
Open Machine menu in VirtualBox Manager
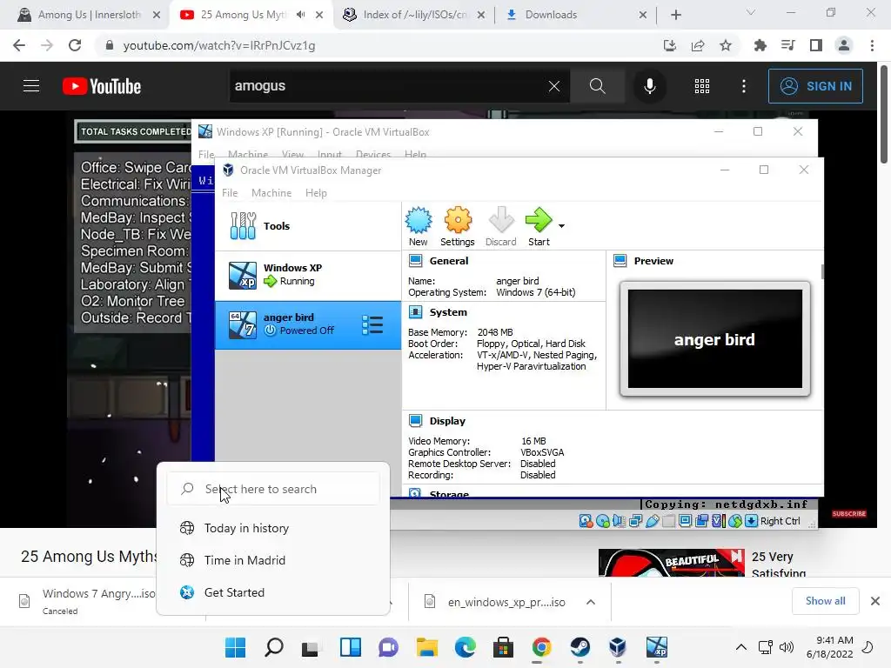tap(271, 193)
